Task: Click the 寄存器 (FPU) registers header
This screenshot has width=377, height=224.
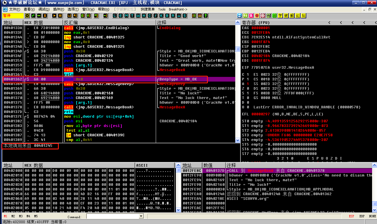Action: pyautogui.click(x=256, y=22)
